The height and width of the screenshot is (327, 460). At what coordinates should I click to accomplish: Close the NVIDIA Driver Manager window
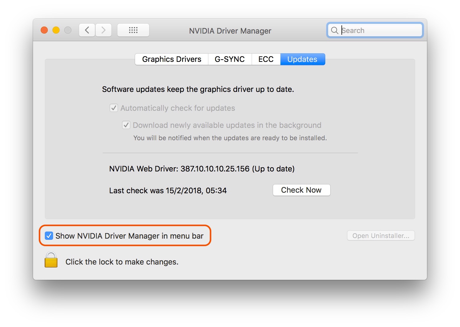[44, 30]
